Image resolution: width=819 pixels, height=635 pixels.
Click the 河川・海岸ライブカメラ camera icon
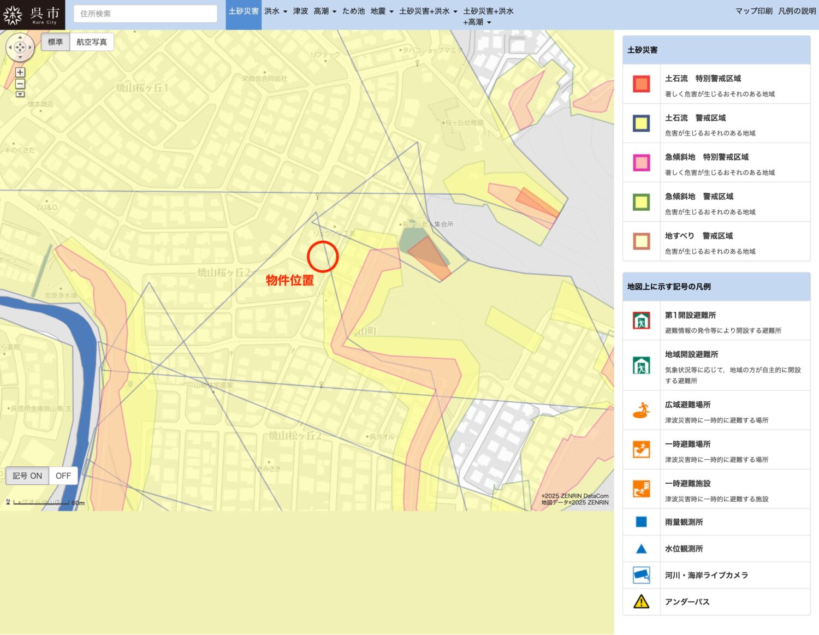pos(641,575)
